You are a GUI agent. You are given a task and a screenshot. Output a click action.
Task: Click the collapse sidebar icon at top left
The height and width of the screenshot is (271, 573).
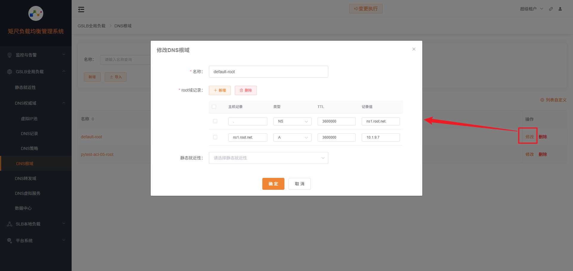[x=81, y=9]
